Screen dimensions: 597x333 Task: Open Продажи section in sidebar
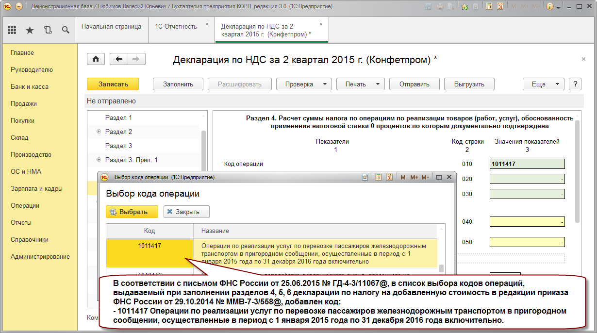(24, 103)
